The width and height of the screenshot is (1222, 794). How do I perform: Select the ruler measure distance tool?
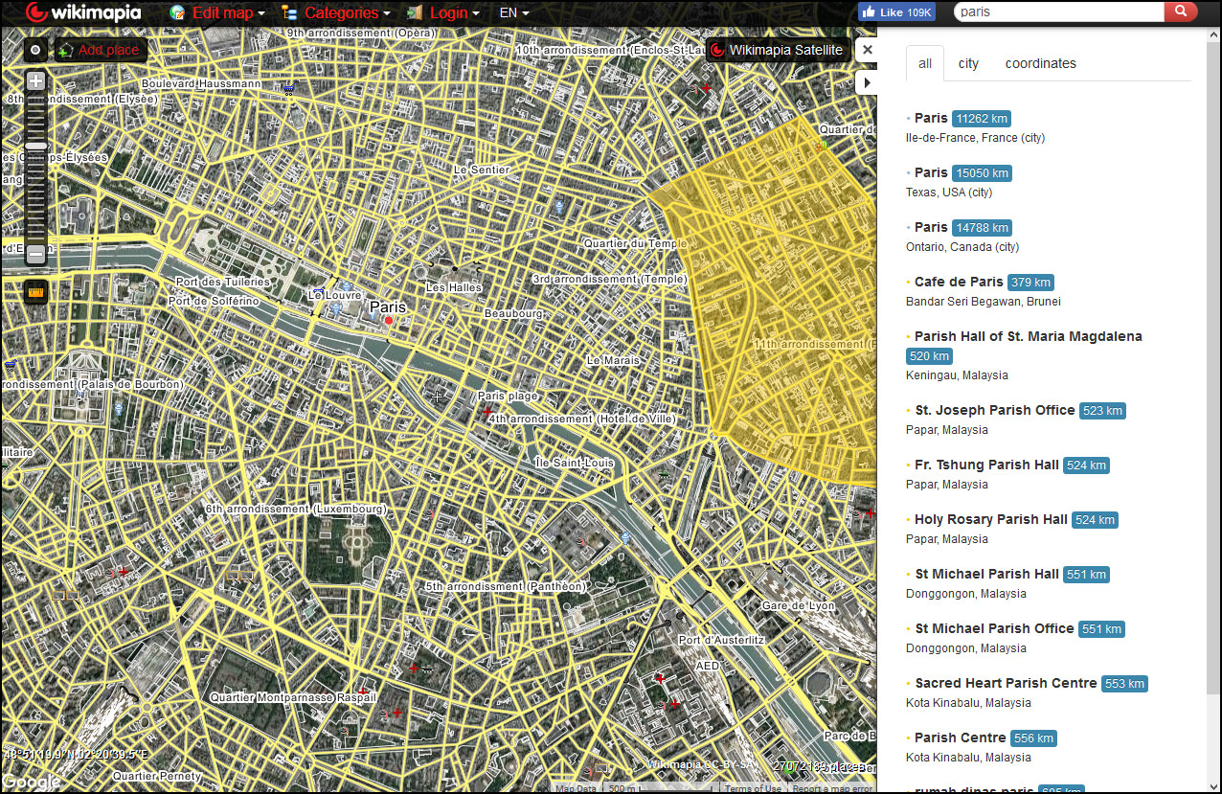[35, 291]
